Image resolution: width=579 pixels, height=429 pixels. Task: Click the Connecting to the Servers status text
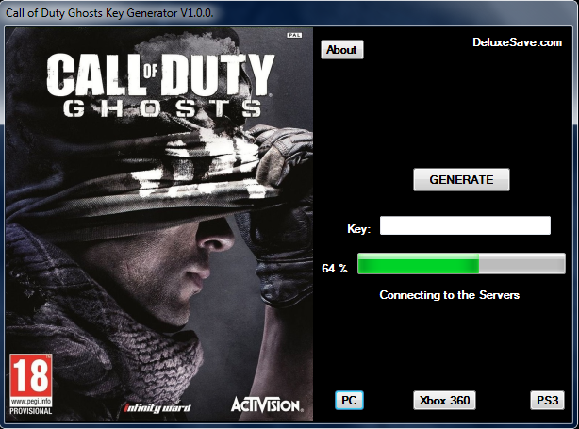click(449, 295)
